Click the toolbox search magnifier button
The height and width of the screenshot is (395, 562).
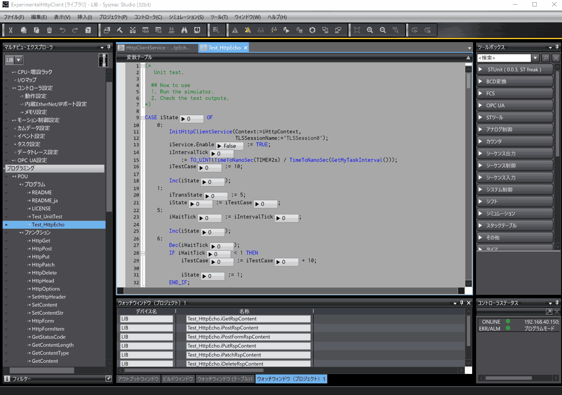click(x=546, y=58)
